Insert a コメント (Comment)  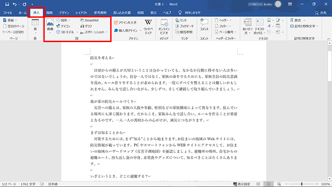(x=204, y=25)
